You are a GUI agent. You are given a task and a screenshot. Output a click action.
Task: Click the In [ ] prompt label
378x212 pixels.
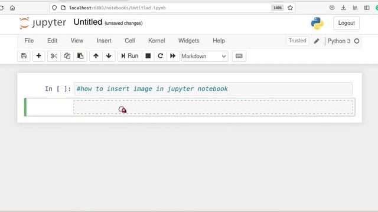click(58, 89)
